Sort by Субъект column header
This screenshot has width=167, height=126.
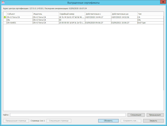click(x=19, y=14)
